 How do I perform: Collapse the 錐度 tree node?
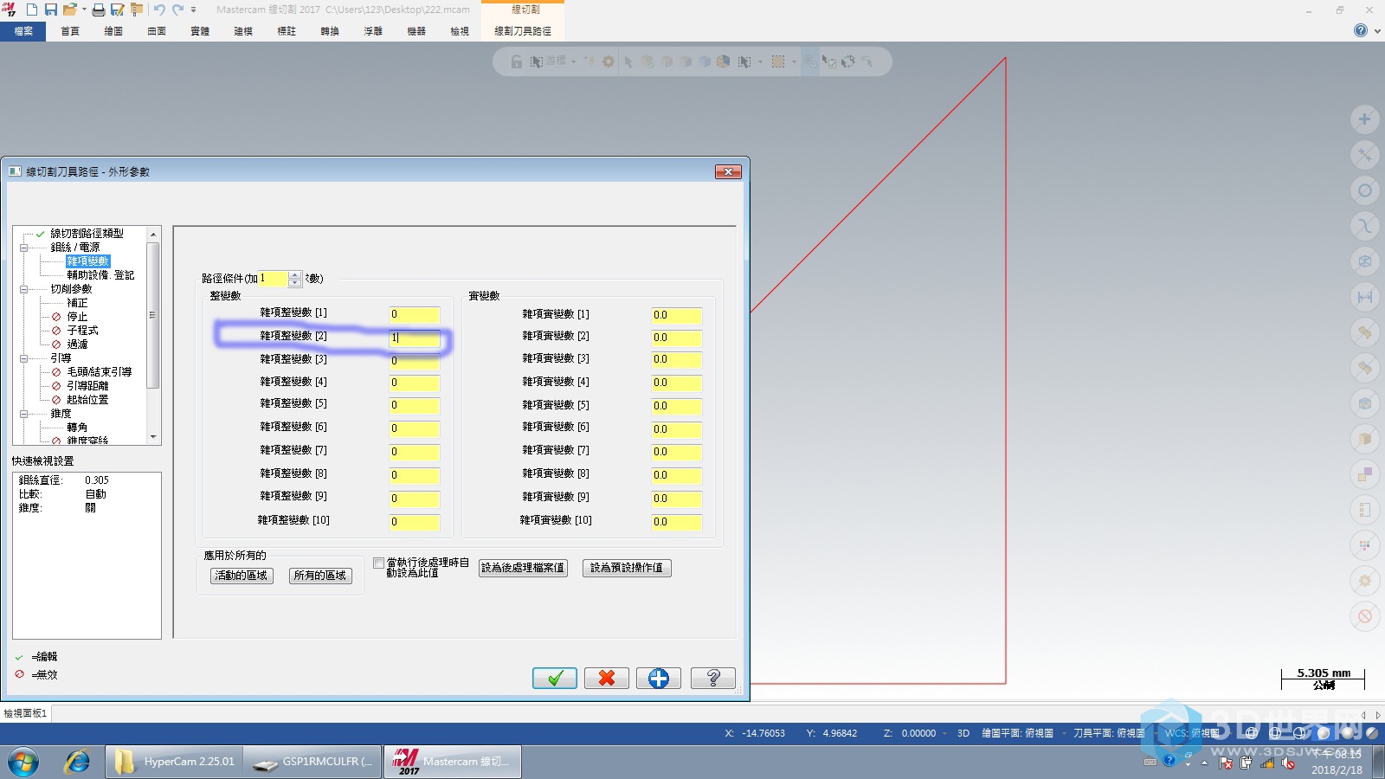(24, 414)
